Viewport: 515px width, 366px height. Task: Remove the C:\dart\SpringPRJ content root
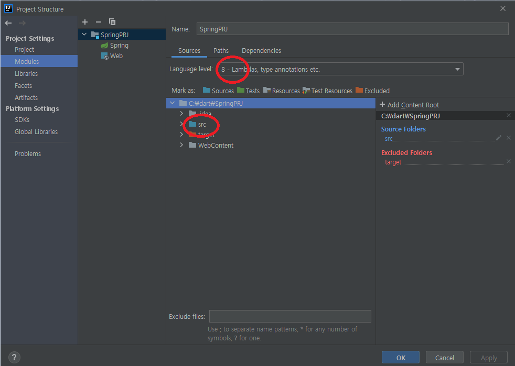[508, 115]
